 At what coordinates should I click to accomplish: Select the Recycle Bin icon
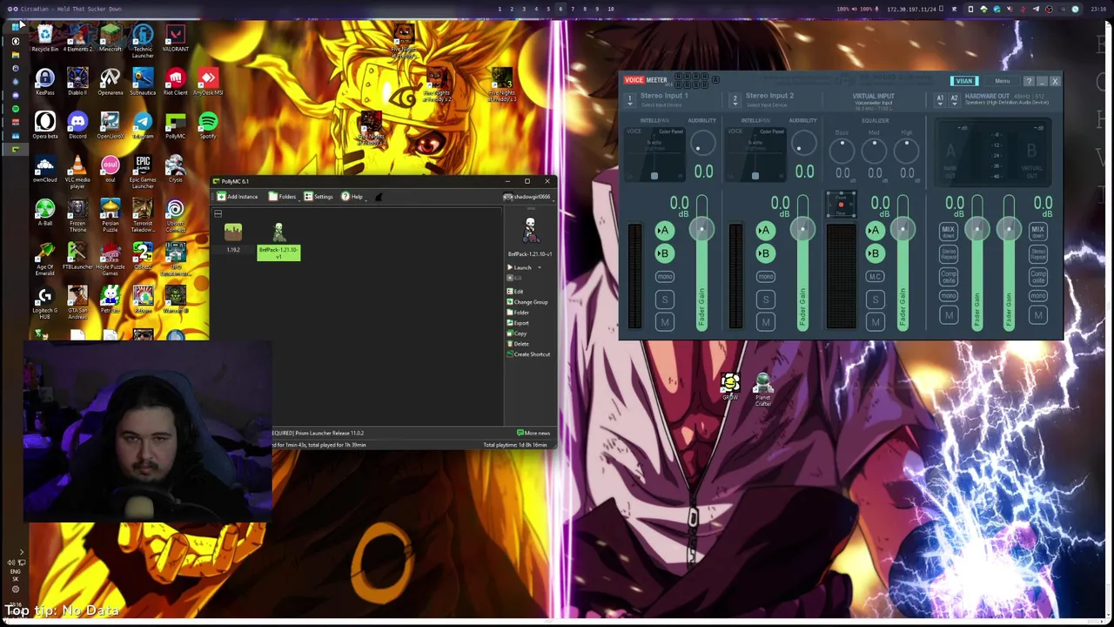(44, 37)
